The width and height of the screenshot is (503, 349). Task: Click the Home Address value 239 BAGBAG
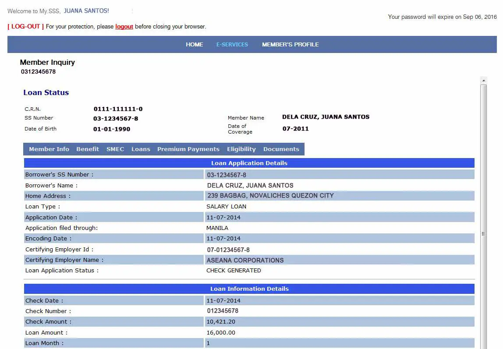pyautogui.click(x=270, y=195)
